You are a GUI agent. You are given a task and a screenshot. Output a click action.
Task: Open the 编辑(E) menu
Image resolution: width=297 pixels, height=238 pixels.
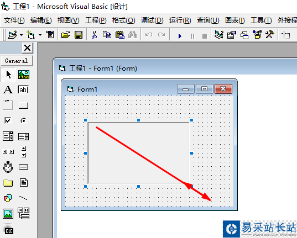[41, 20]
